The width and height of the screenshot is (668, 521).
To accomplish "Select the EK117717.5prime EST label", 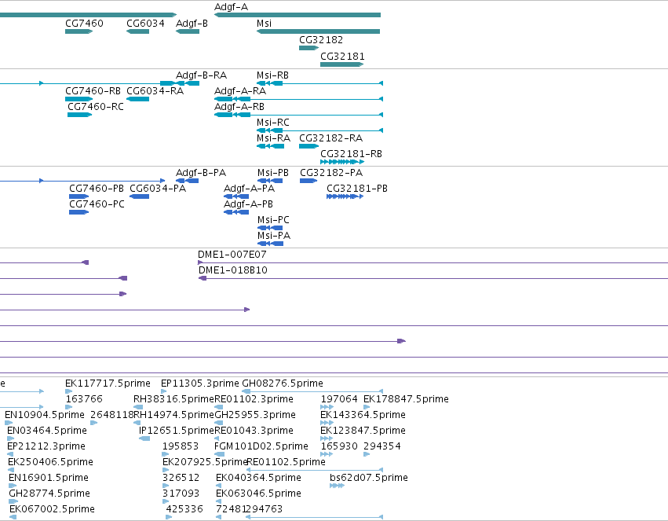I will pos(108,383).
